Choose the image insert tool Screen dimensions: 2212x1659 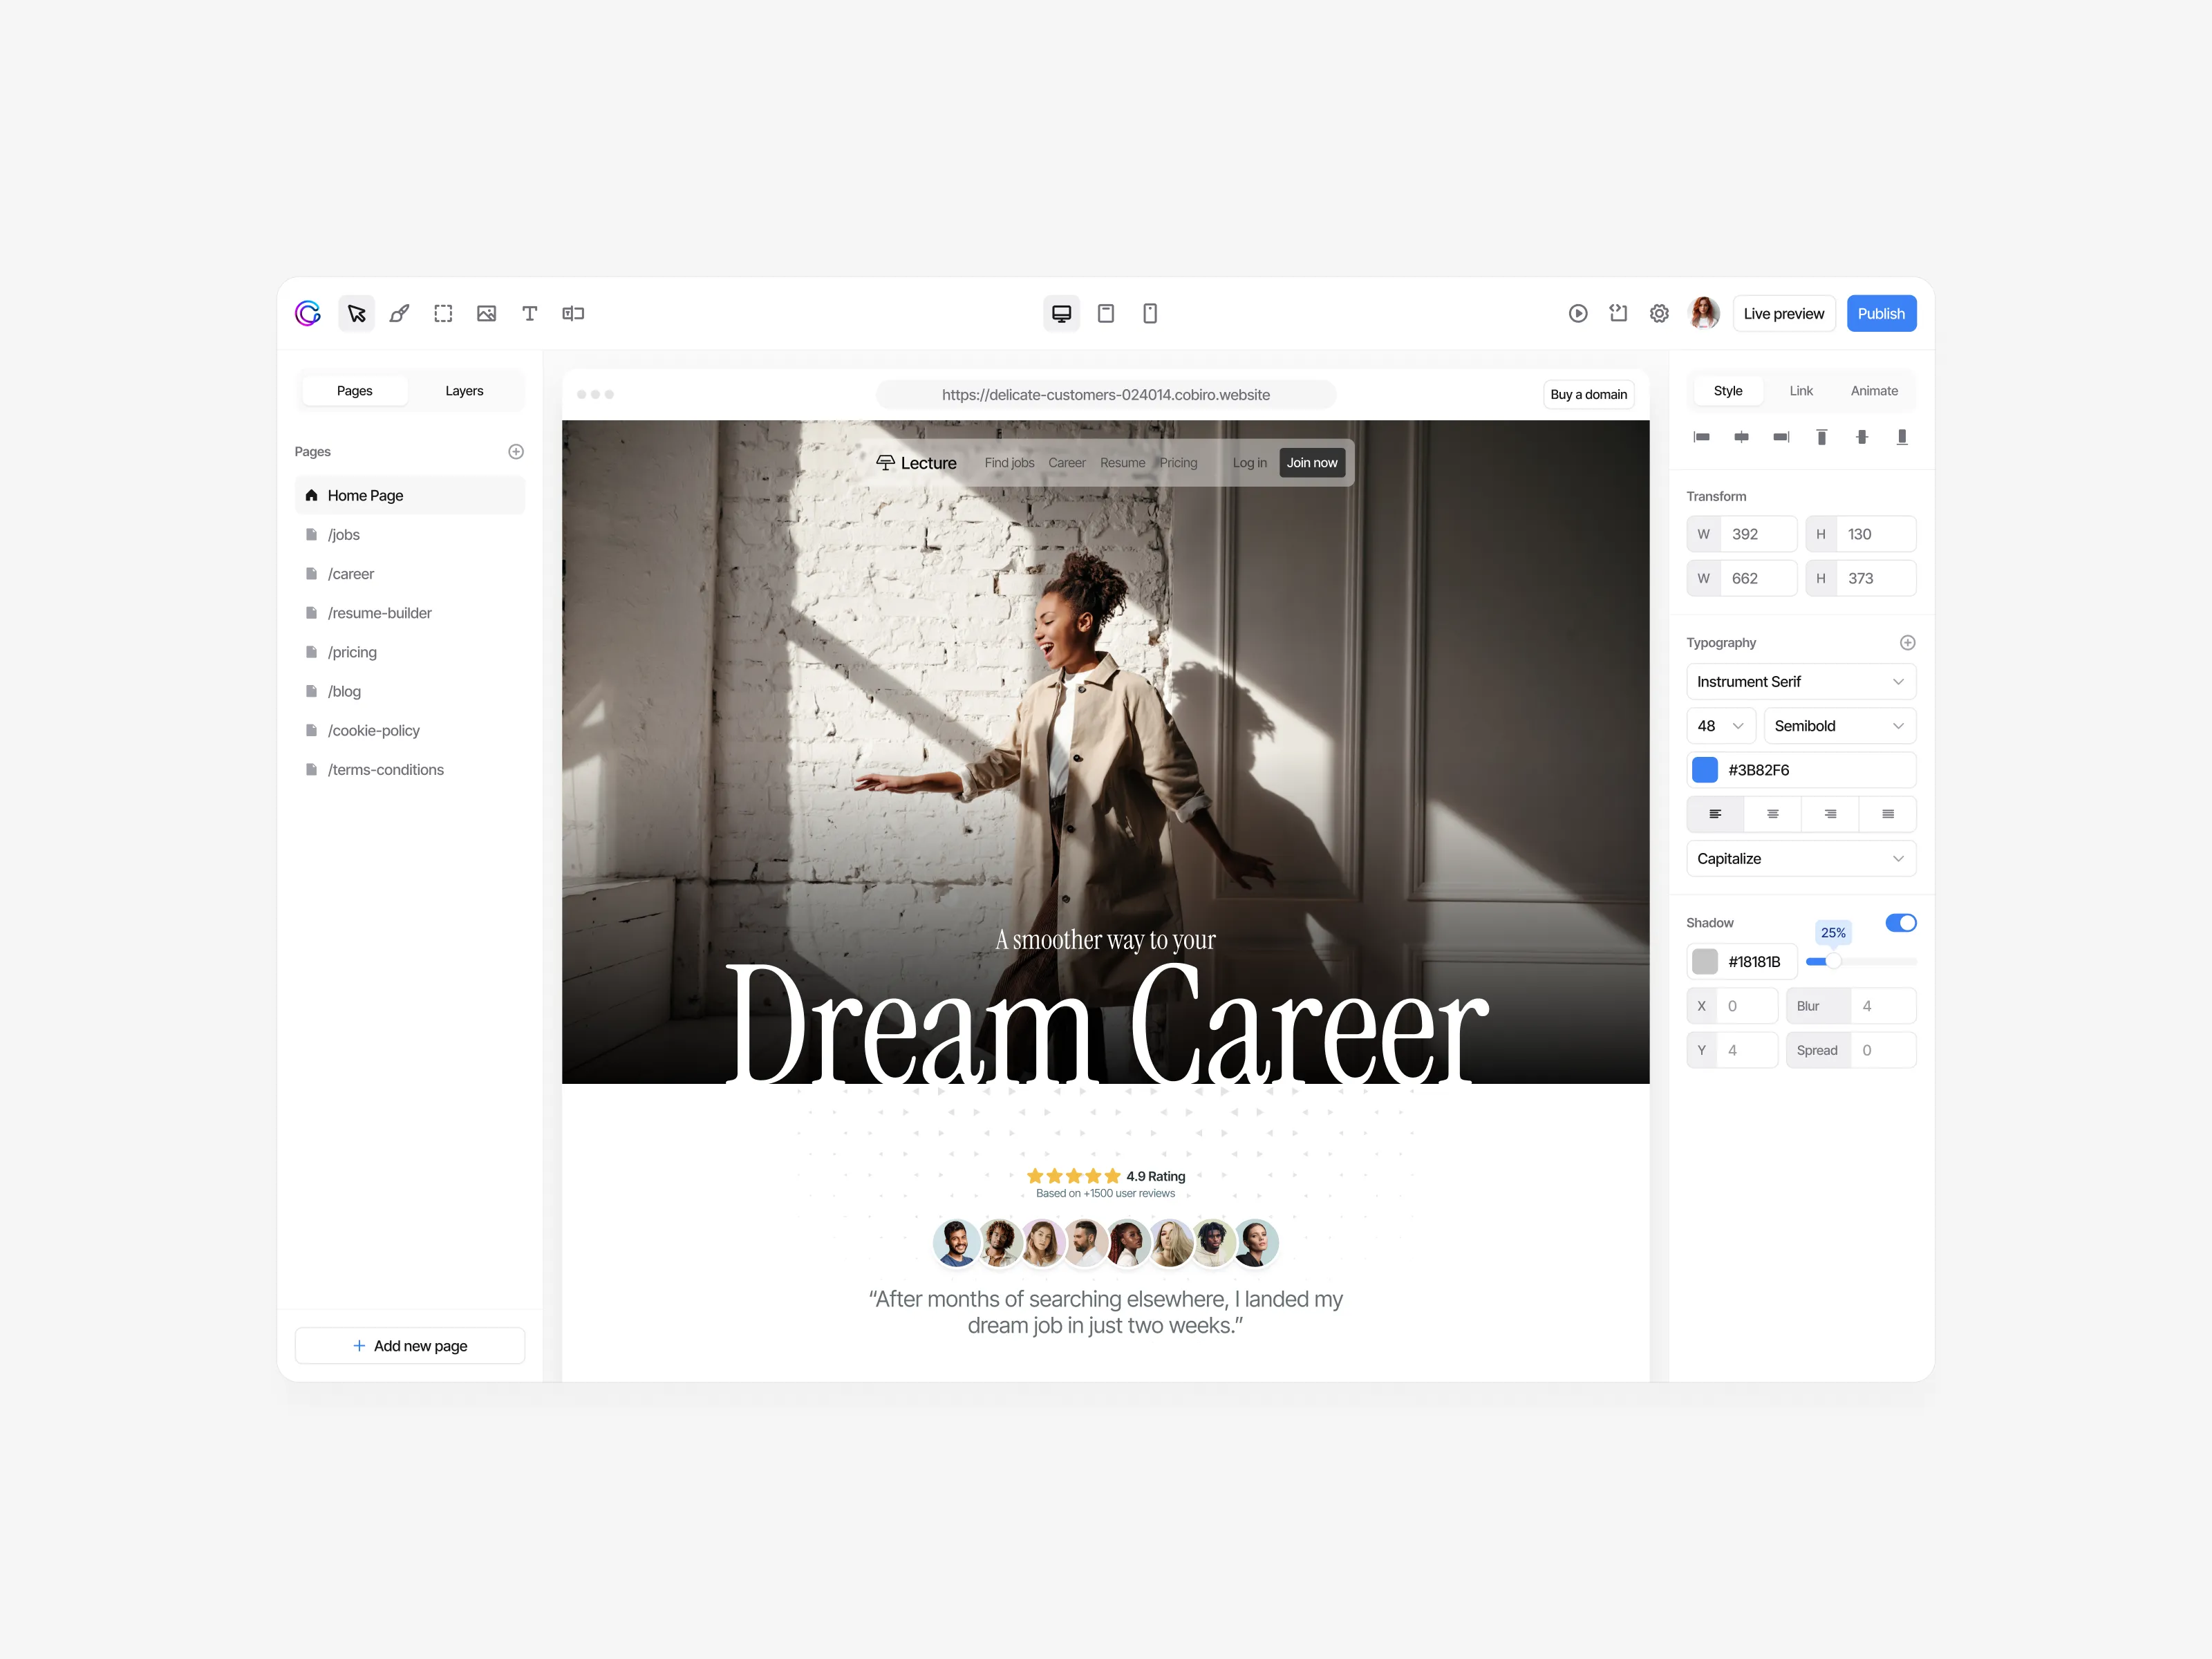tap(486, 314)
